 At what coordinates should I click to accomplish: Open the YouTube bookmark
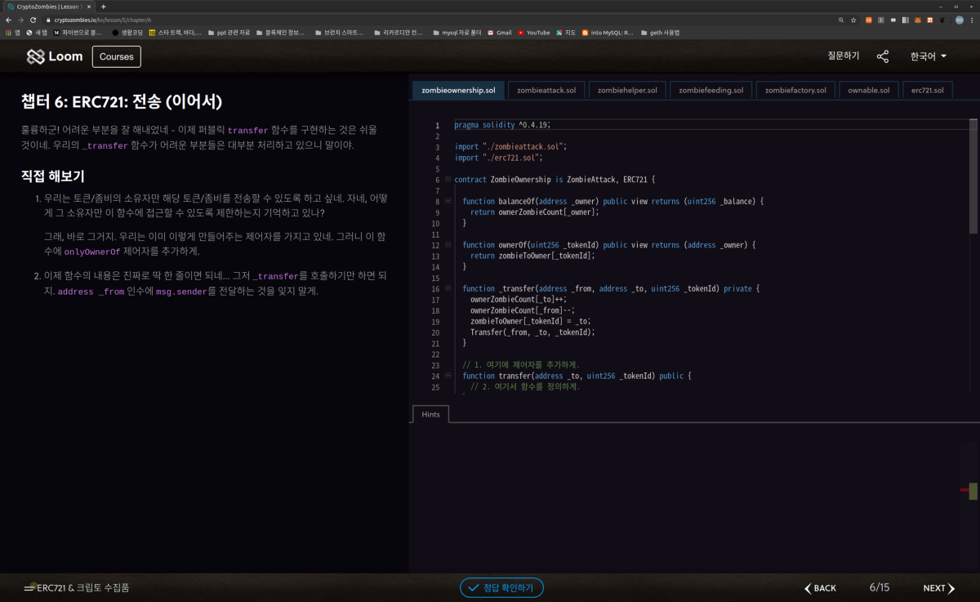pos(533,33)
